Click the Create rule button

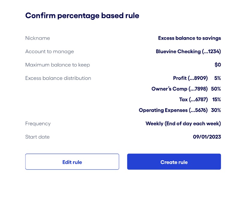click(174, 162)
